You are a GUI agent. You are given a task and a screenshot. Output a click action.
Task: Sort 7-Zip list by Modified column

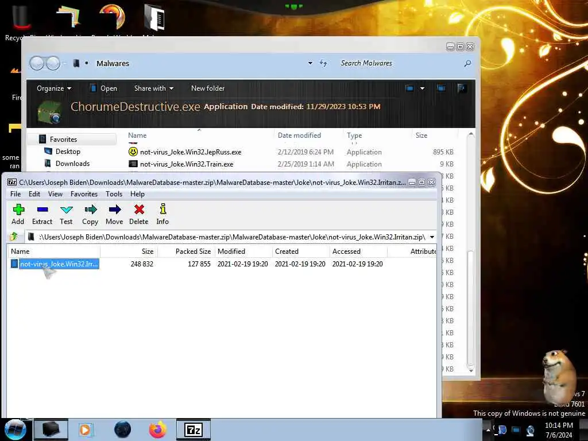(x=243, y=252)
